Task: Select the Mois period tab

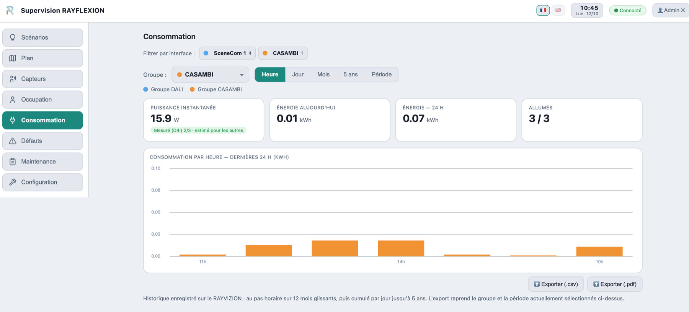Action: 323,74
